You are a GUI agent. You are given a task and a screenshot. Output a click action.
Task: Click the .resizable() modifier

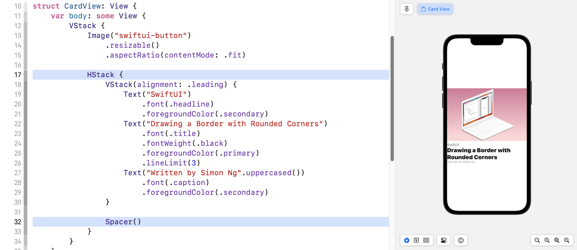coord(132,45)
